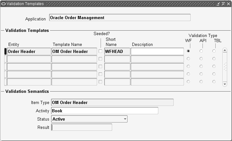Select API radio button in the third row
The image size is (232, 141).
tap(201, 66)
